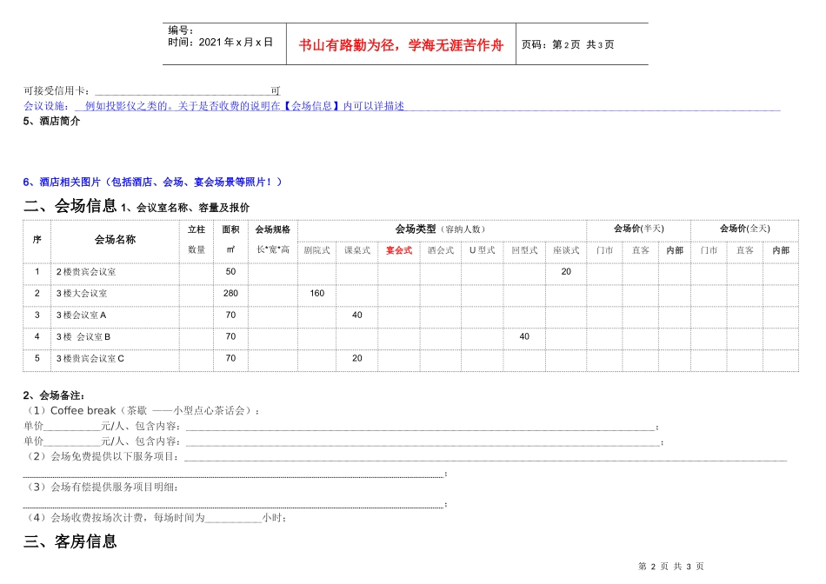Click subheading 1、会议室名称、容量及报价
Viewport: 826px width, 584px height.
(185, 208)
